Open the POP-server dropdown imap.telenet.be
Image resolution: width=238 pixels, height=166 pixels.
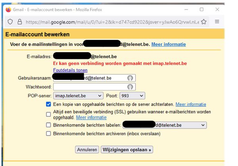(x=78, y=95)
